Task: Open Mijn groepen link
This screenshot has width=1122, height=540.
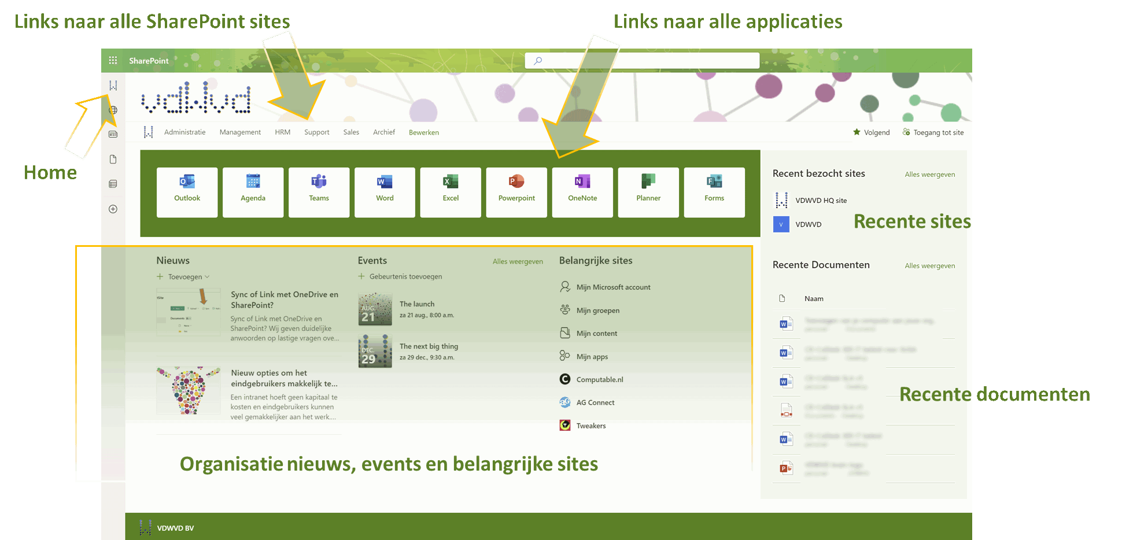Action: pyautogui.click(x=589, y=310)
